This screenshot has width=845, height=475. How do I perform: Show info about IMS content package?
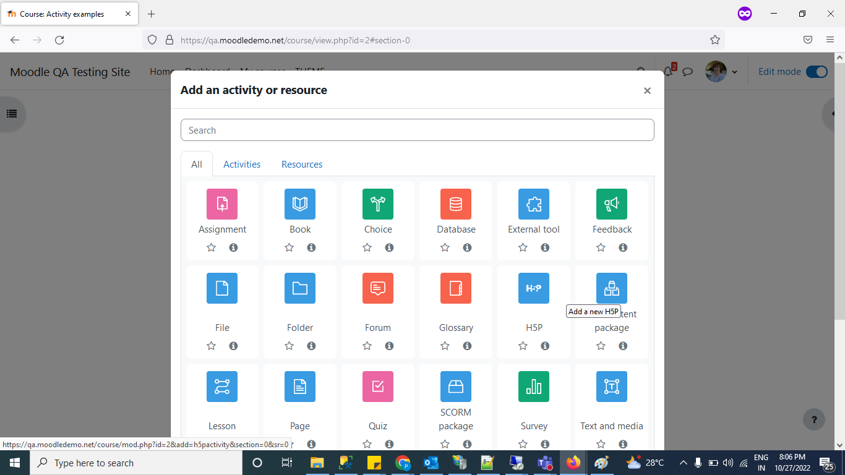pos(623,346)
